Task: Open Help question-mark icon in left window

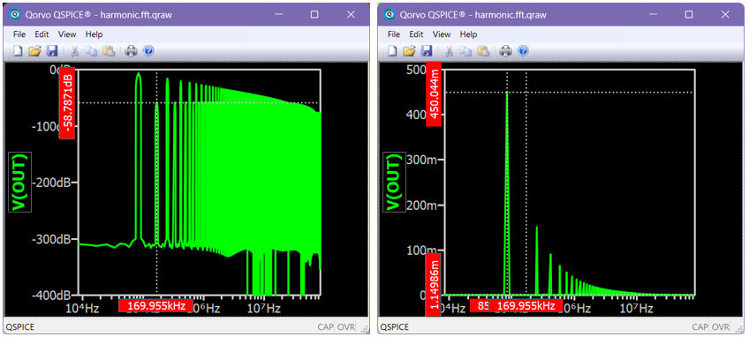Action: click(x=148, y=50)
